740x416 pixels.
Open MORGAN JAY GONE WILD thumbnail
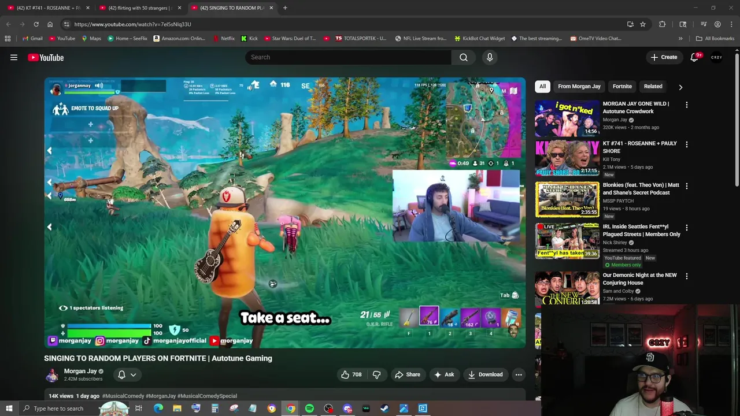567,118
